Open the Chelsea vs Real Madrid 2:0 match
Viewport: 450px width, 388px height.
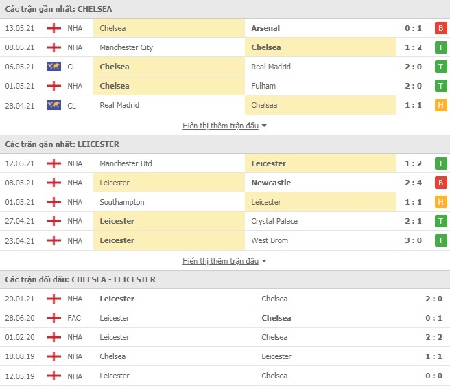tap(225, 67)
